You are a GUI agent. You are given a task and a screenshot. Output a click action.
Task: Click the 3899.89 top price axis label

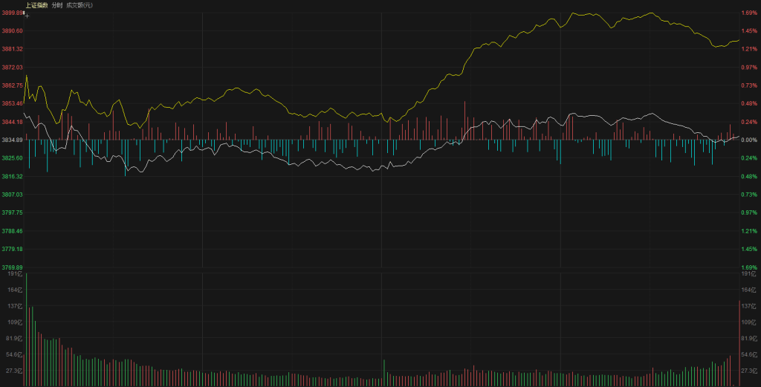(x=13, y=13)
